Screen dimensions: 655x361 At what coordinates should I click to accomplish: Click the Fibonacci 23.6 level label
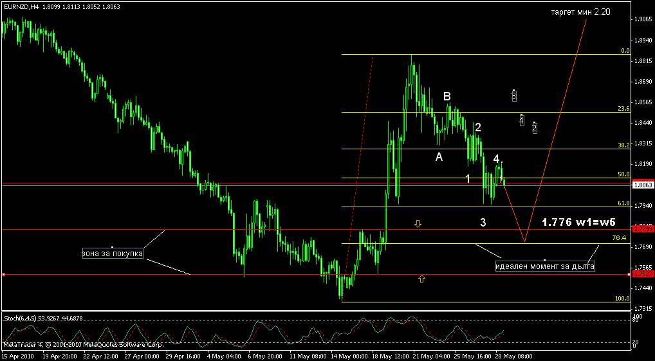coord(623,109)
